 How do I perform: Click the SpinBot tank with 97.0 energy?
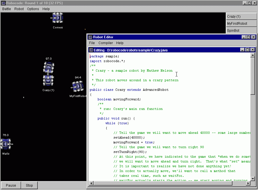(x=49, y=67)
